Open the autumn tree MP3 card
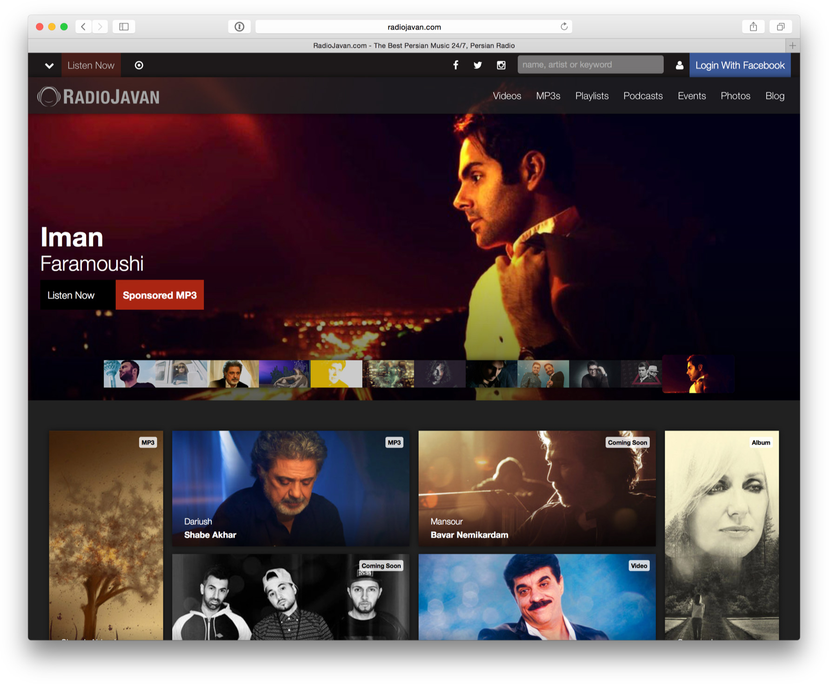Image resolution: width=829 pixels, height=684 pixels. pos(106,535)
